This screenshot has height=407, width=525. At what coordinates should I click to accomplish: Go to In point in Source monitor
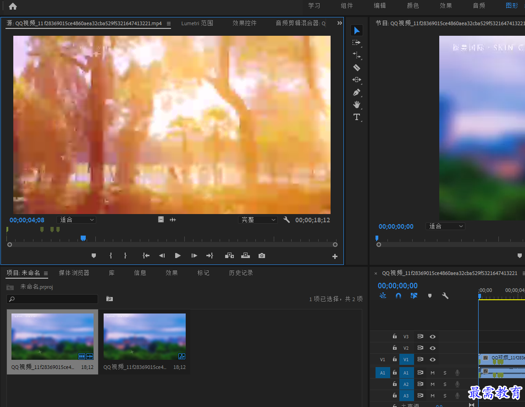pos(146,256)
